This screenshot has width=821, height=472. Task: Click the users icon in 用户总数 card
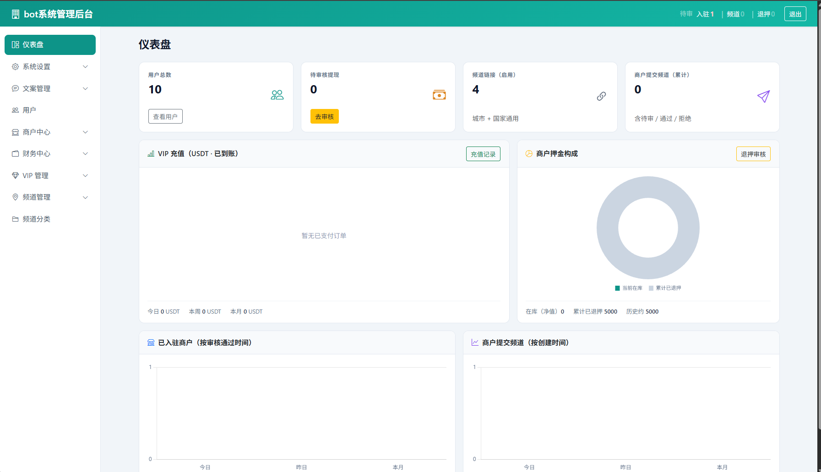tap(277, 95)
